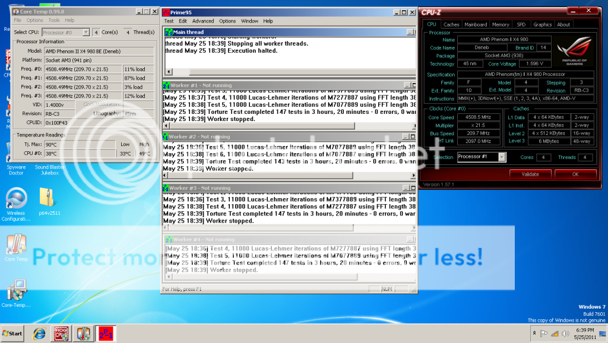
Task: Open the Advanced menu in Prime95
Action: (203, 21)
